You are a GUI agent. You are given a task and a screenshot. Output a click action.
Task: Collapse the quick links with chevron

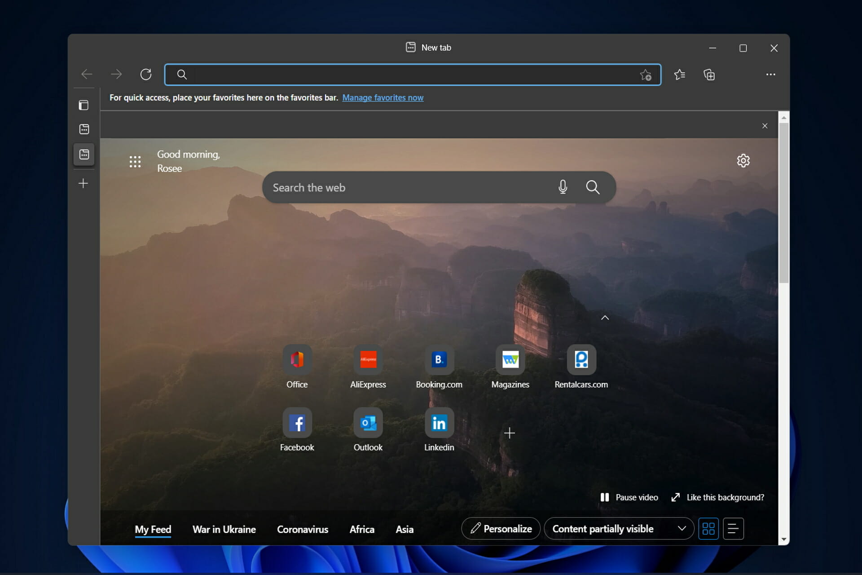605,318
